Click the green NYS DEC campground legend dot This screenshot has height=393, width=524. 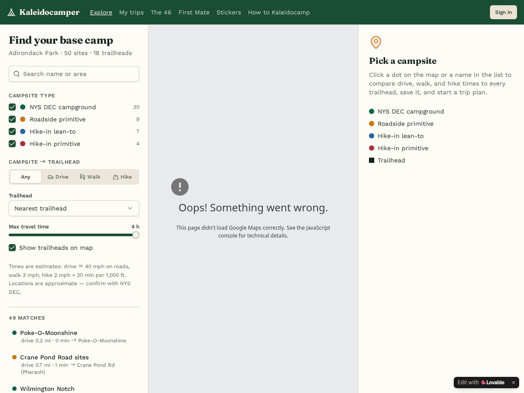click(372, 111)
